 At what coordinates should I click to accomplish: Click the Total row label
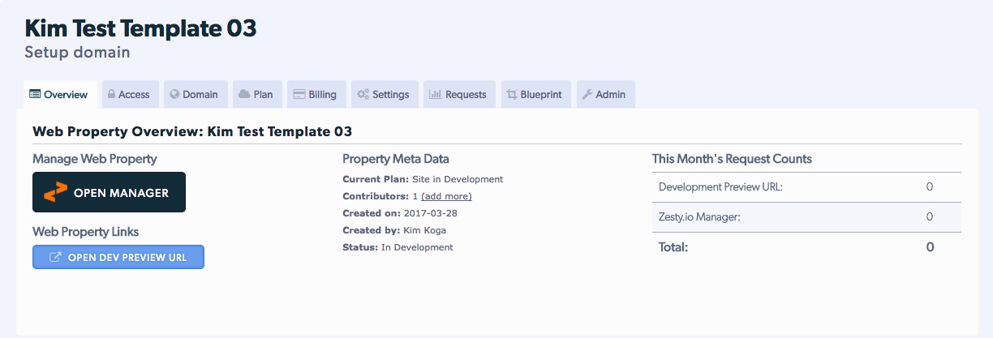tap(673, 246)
